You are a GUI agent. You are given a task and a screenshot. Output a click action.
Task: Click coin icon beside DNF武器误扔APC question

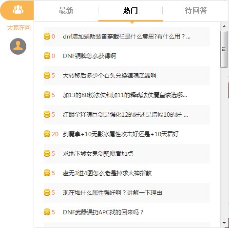(47, 212)
